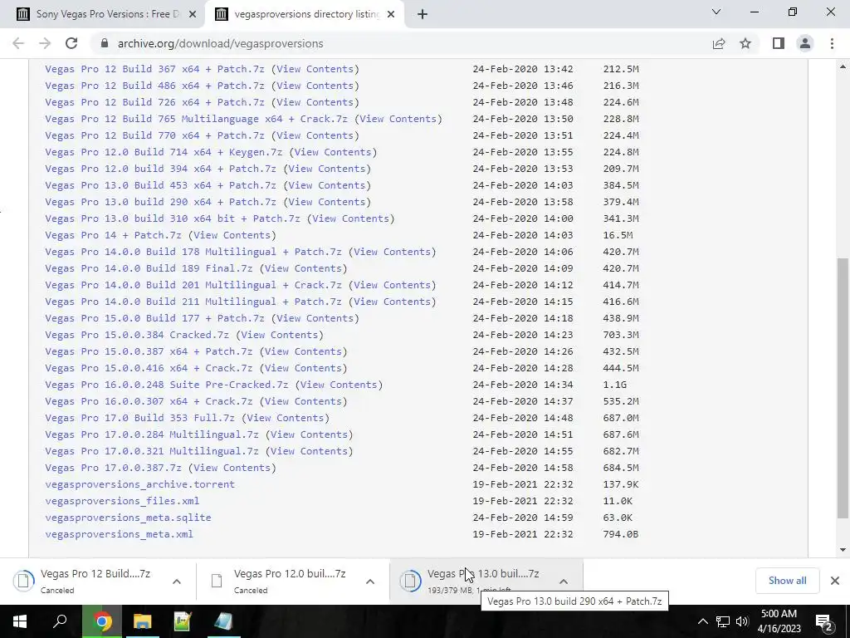Viewport: 850px width, 638px height.
Task: Click the page vertical scrollbar thumb
Action: click(843, 388)
